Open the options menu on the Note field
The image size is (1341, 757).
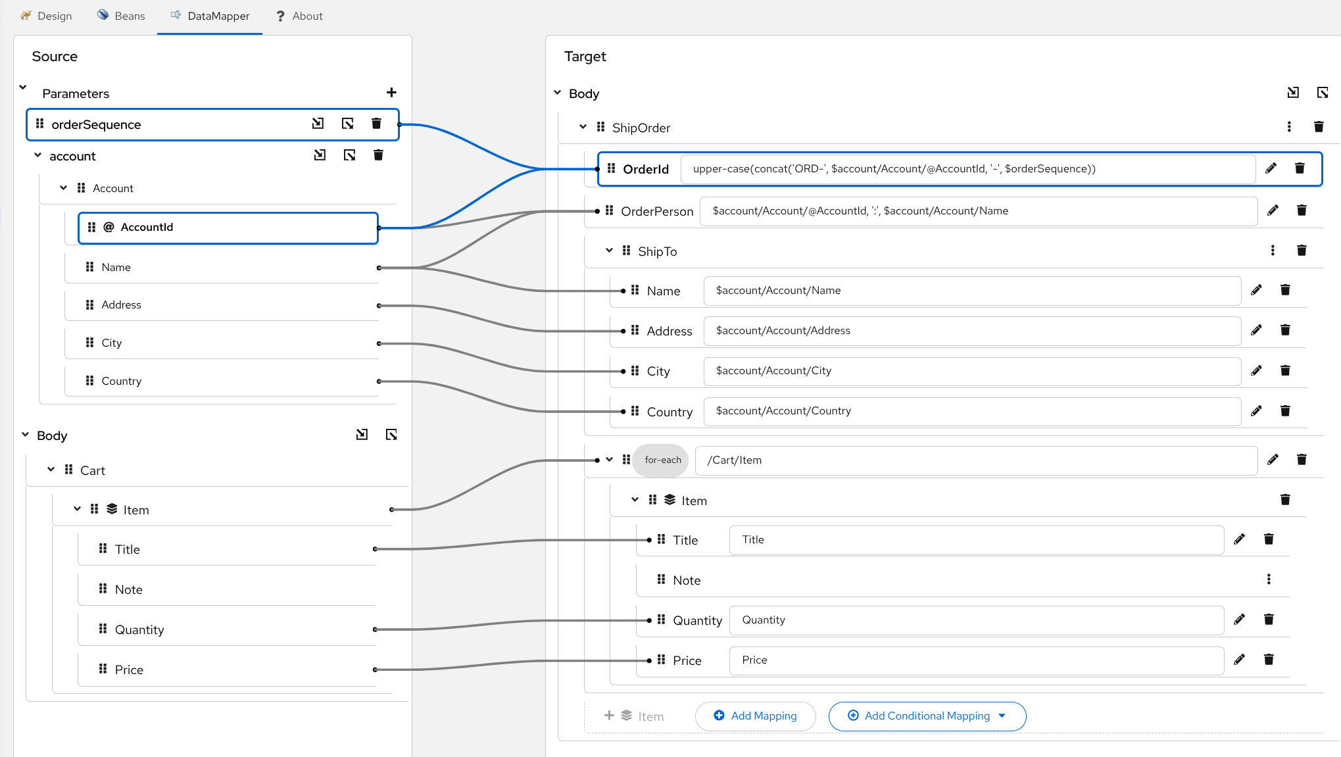click(1269, 579)
